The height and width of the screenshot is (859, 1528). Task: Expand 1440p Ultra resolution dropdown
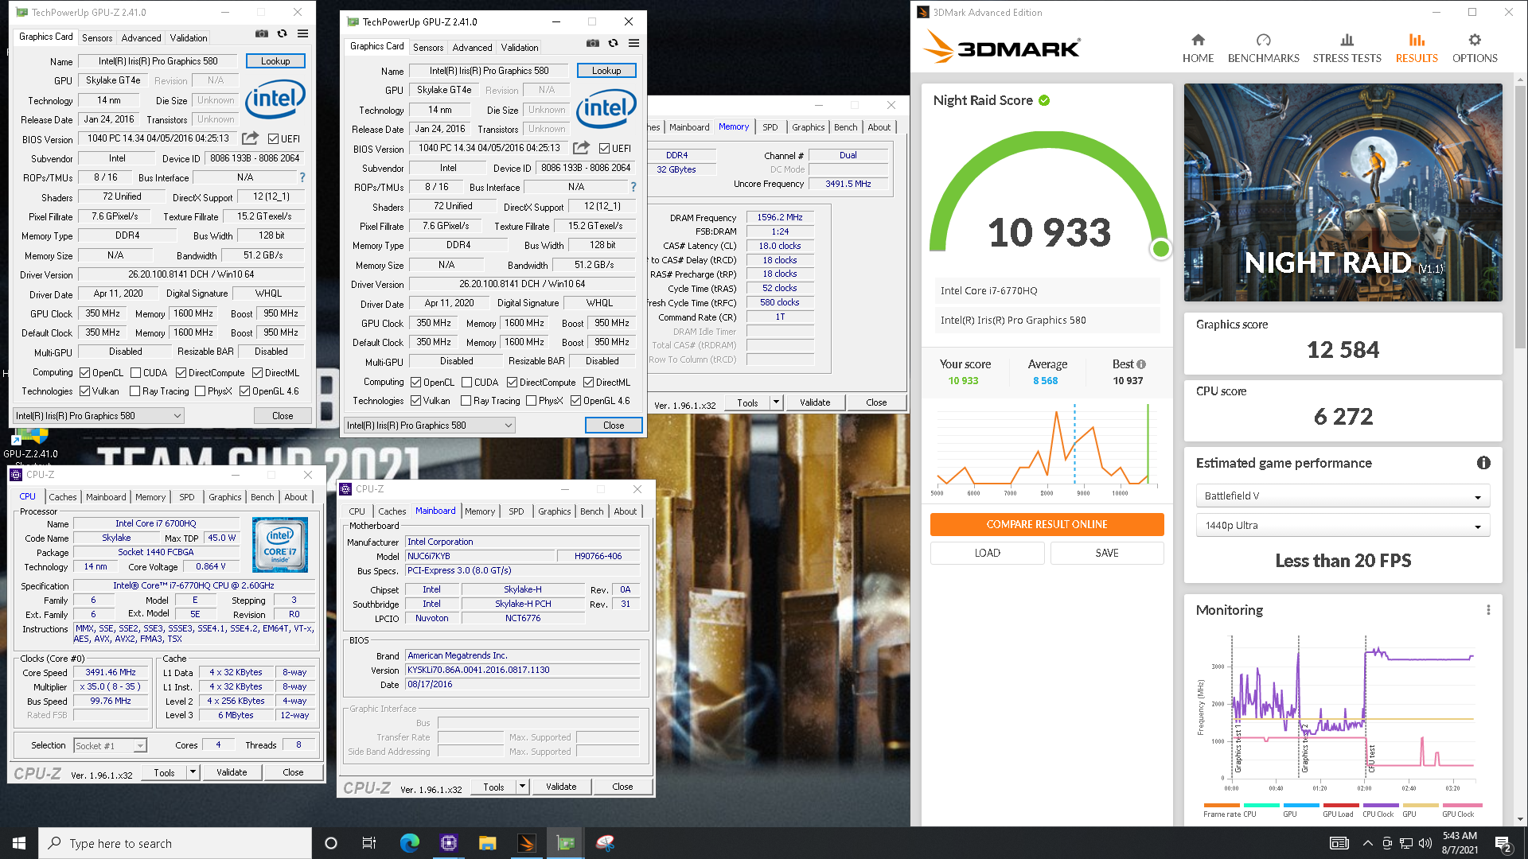(1342, 526)
